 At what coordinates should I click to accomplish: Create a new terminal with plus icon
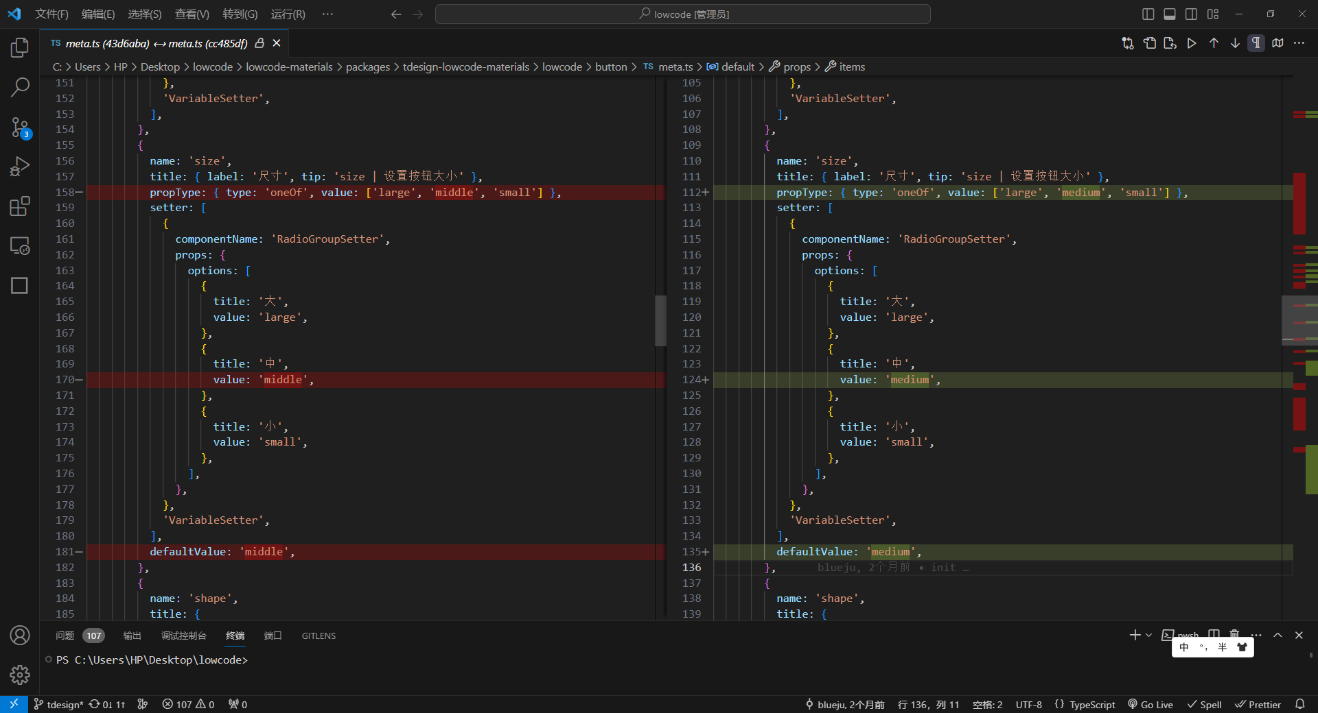tap(1135, 635)
